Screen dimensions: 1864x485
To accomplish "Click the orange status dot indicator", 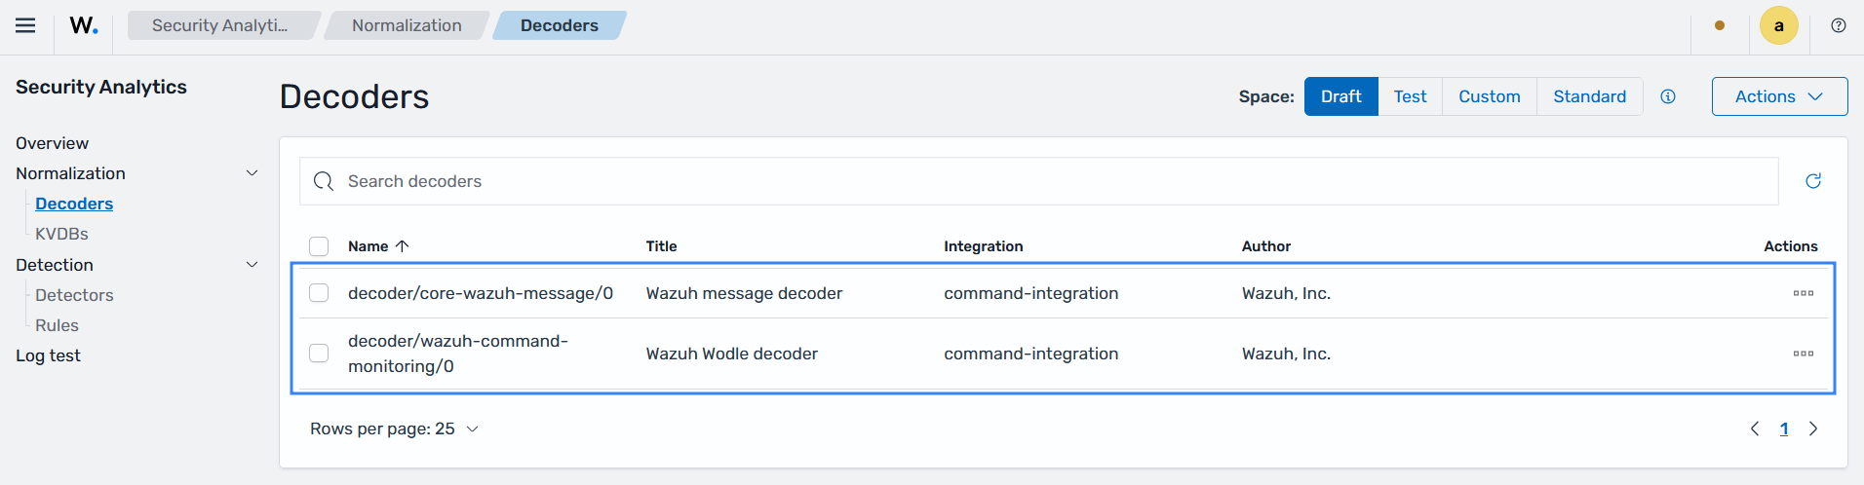I will coord(1719,25).
